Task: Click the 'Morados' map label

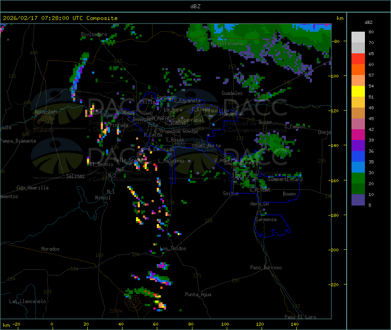Action: click(50, 249)
